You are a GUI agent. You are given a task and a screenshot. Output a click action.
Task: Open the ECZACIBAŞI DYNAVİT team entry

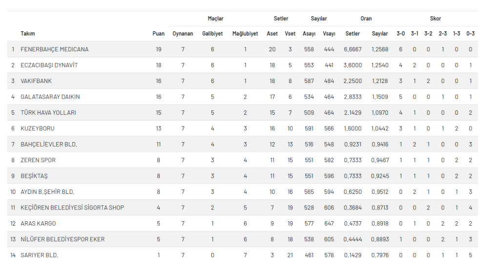click(49, 65)
